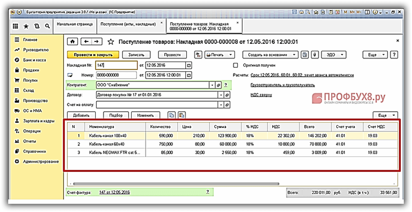Open the Главное section
Viewport: 412px width, 212px height.
pyautogui.click(x=30, y=40)
